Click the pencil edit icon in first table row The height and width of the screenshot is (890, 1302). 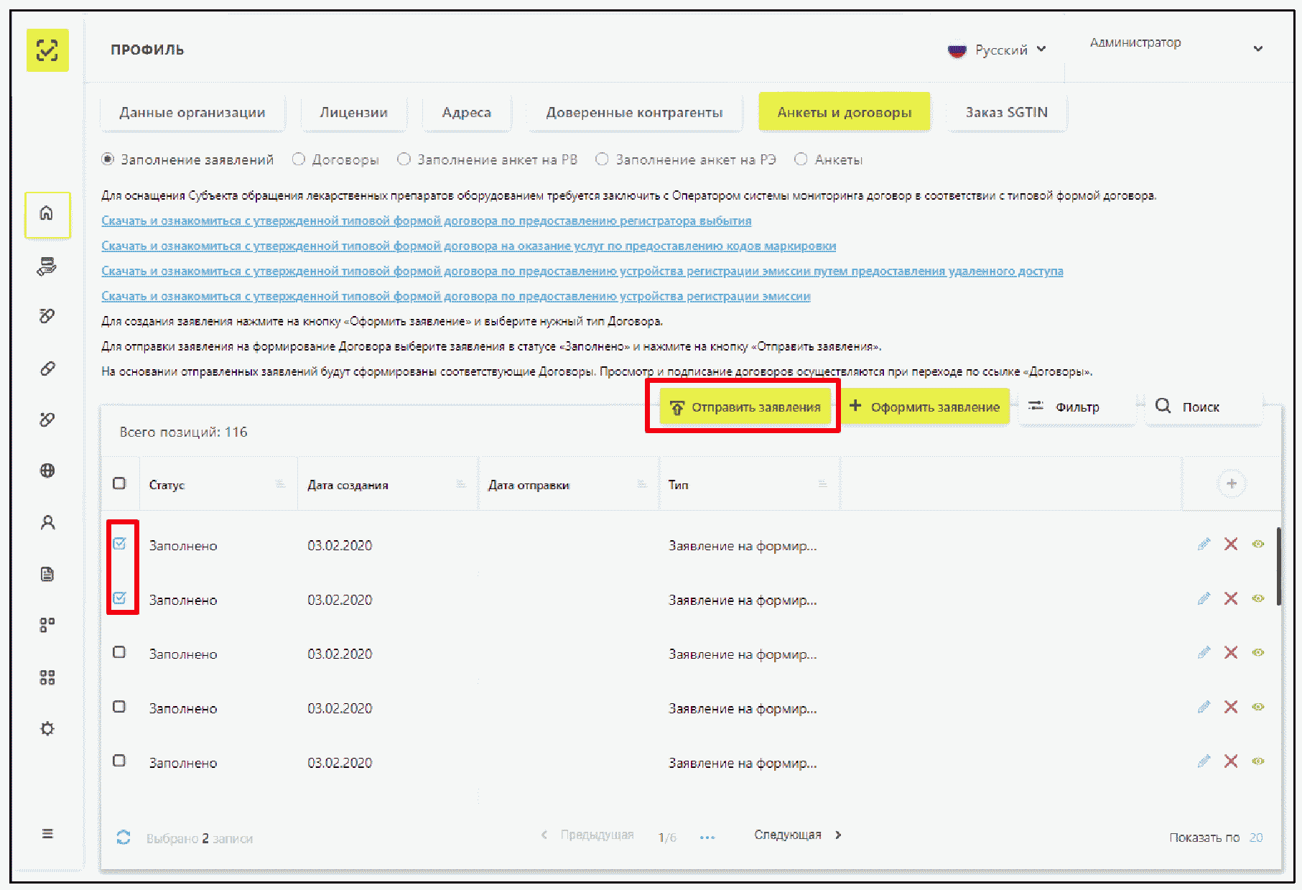point(1204,544)
